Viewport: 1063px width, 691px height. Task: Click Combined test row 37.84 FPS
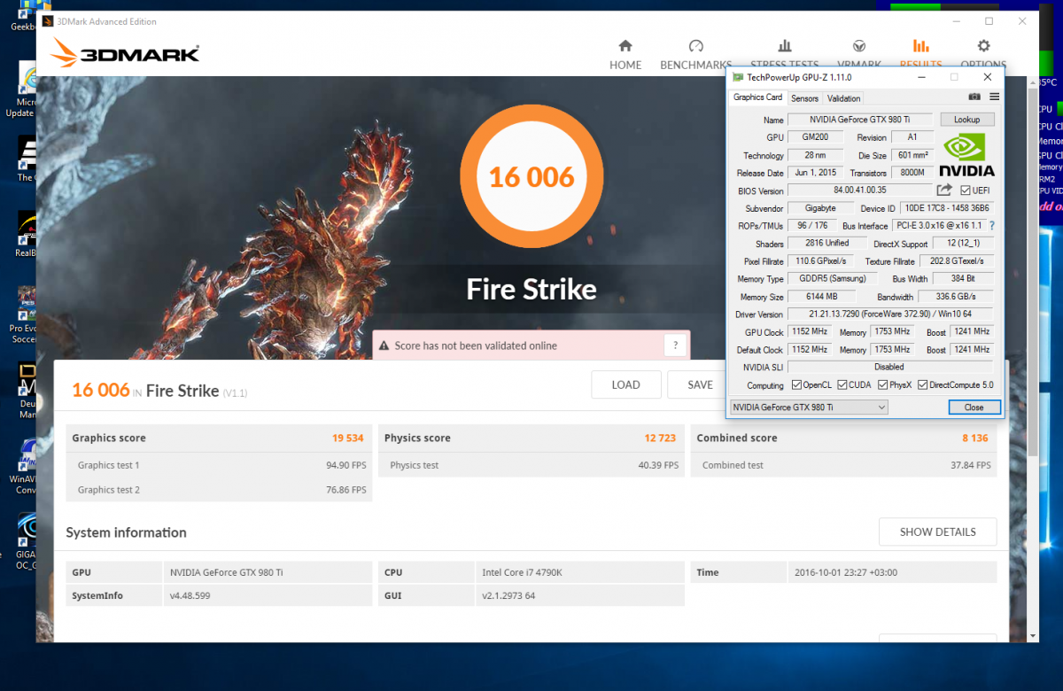pos(844,465)
